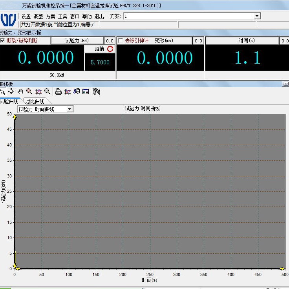Click the 25 tick on force axis
The width and height of the screenshot is (289, 289).
tap(9, 191)
